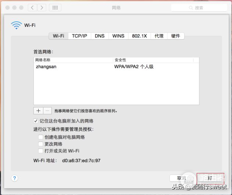Click the 取消 button
232x195 pixels.
(182, 178)
